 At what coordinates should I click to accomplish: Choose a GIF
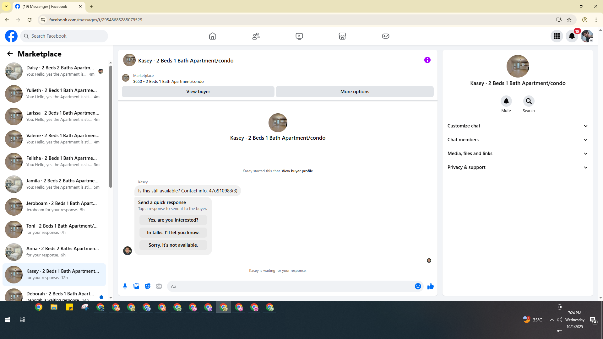click(x=159, y=286)
